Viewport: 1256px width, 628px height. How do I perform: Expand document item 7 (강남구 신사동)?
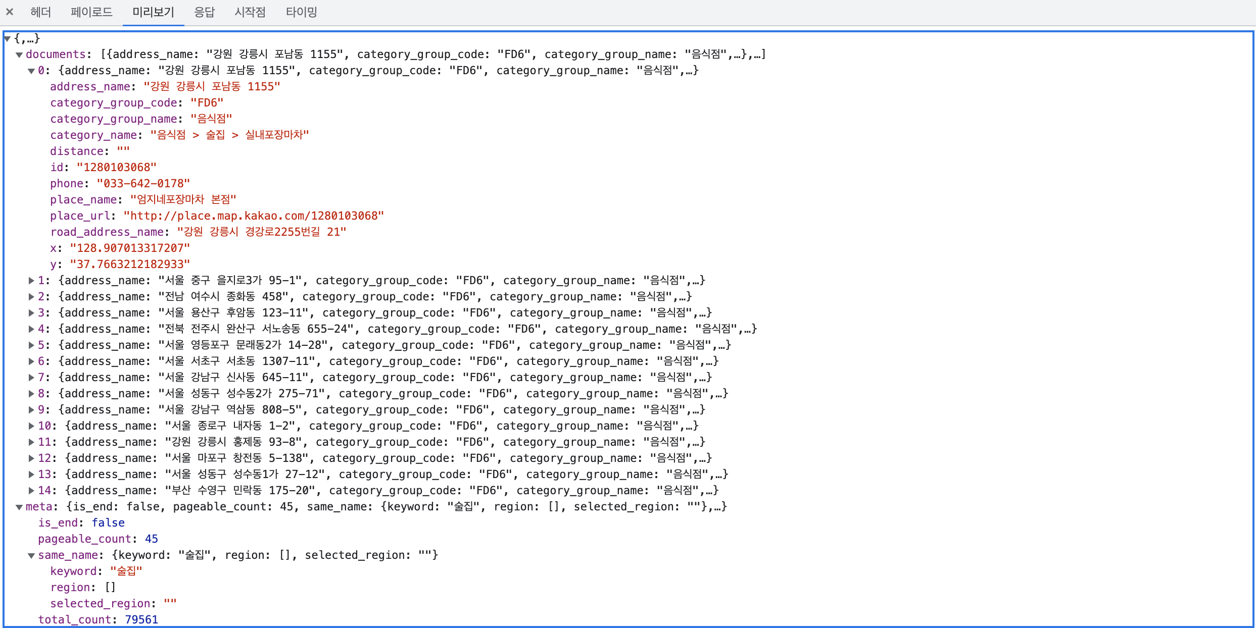31,378
